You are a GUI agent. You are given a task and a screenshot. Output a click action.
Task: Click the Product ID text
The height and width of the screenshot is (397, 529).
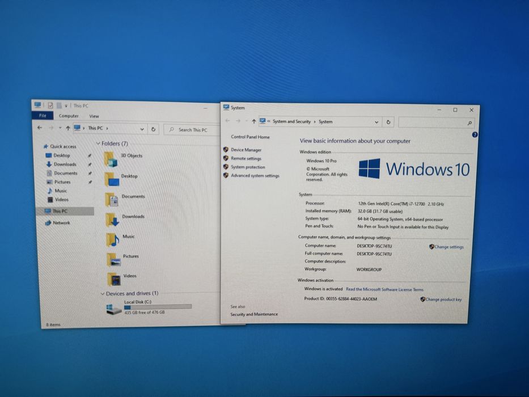(x=340, y=299)
